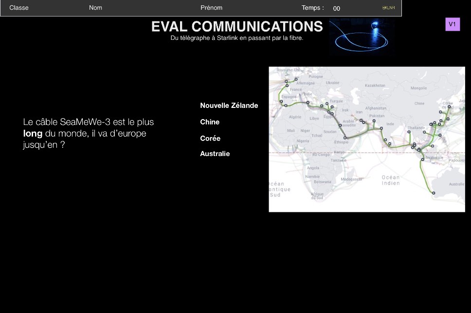
Task: Click the SeaMeWe-3 question text
Action: click(89, 133)
